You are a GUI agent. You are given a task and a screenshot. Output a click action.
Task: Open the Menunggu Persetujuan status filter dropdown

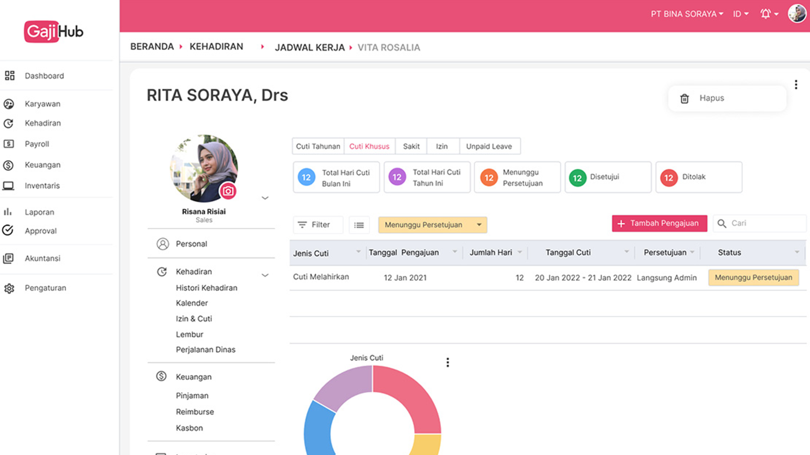click(432, 225)
